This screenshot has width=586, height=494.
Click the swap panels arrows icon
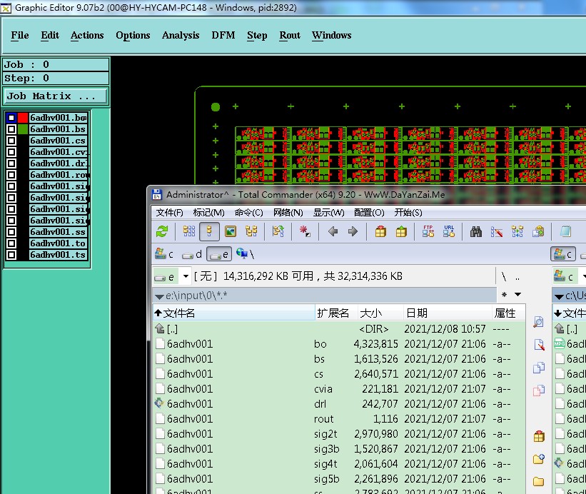click(278, 232)
